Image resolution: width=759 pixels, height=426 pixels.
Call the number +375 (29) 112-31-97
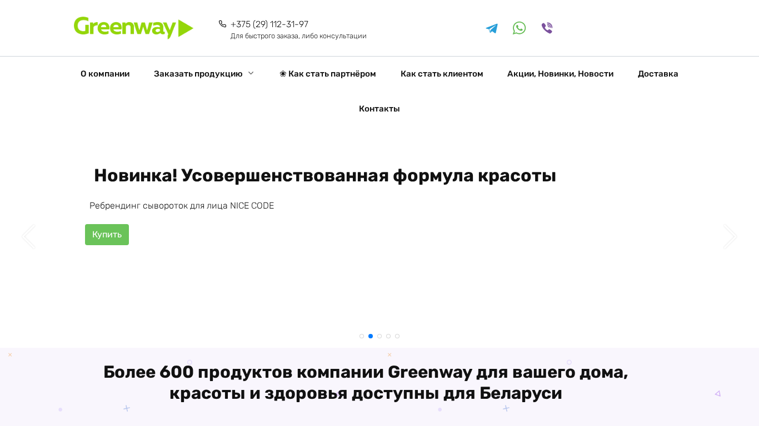pyautogui.click(x=269, y=24)
